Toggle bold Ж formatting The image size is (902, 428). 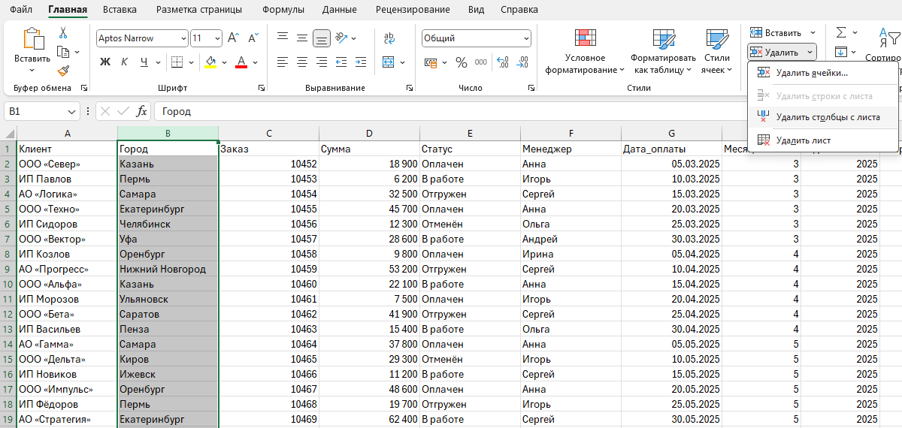105,62
